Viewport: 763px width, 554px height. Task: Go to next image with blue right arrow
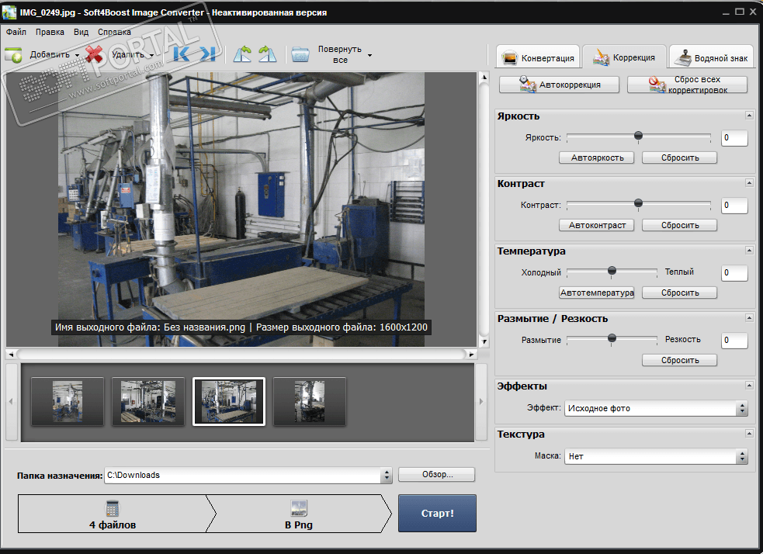point(206,54)
